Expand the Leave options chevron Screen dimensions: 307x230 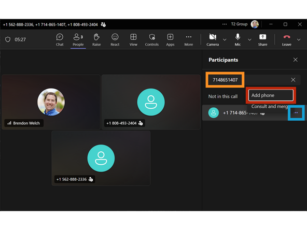(x=299, y=40)
